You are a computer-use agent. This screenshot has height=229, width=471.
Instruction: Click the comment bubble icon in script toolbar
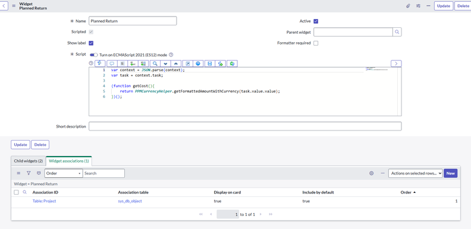click(112, 63)
